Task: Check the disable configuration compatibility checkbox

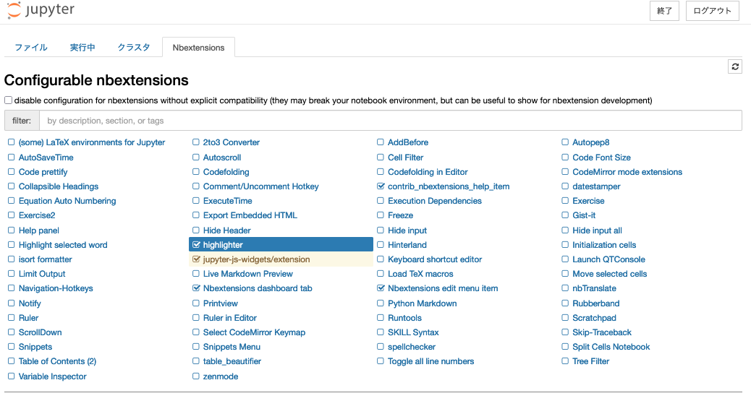Action: pos(8,100)
